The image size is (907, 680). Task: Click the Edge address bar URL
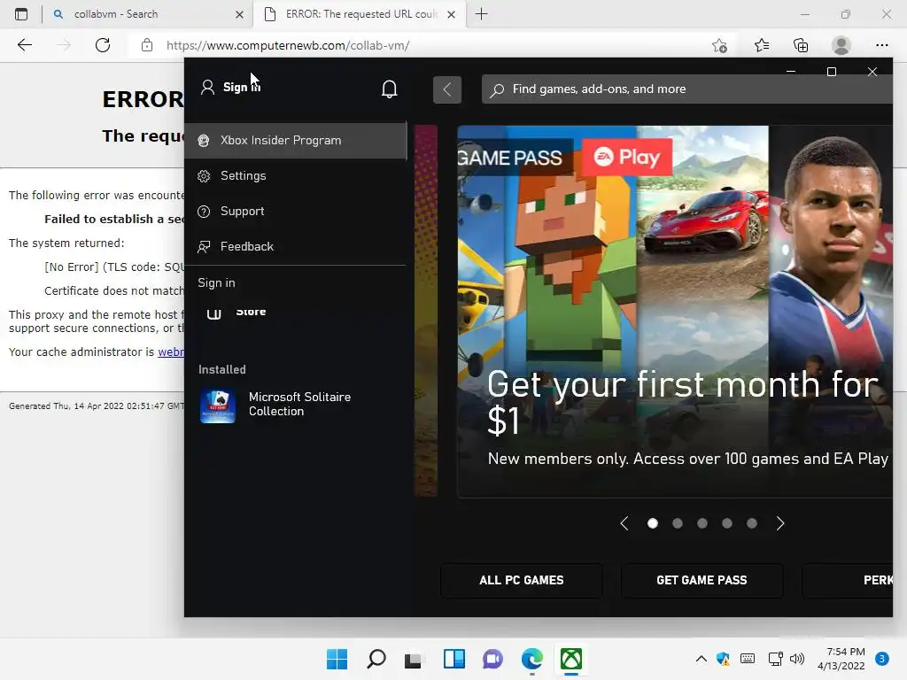coord(288,46)
